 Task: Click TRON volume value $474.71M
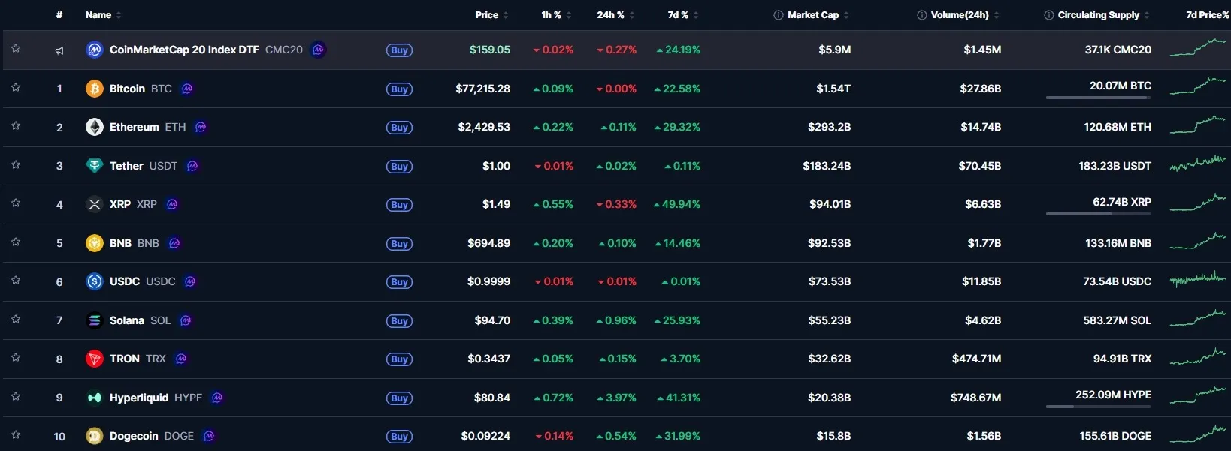point(976,359)
